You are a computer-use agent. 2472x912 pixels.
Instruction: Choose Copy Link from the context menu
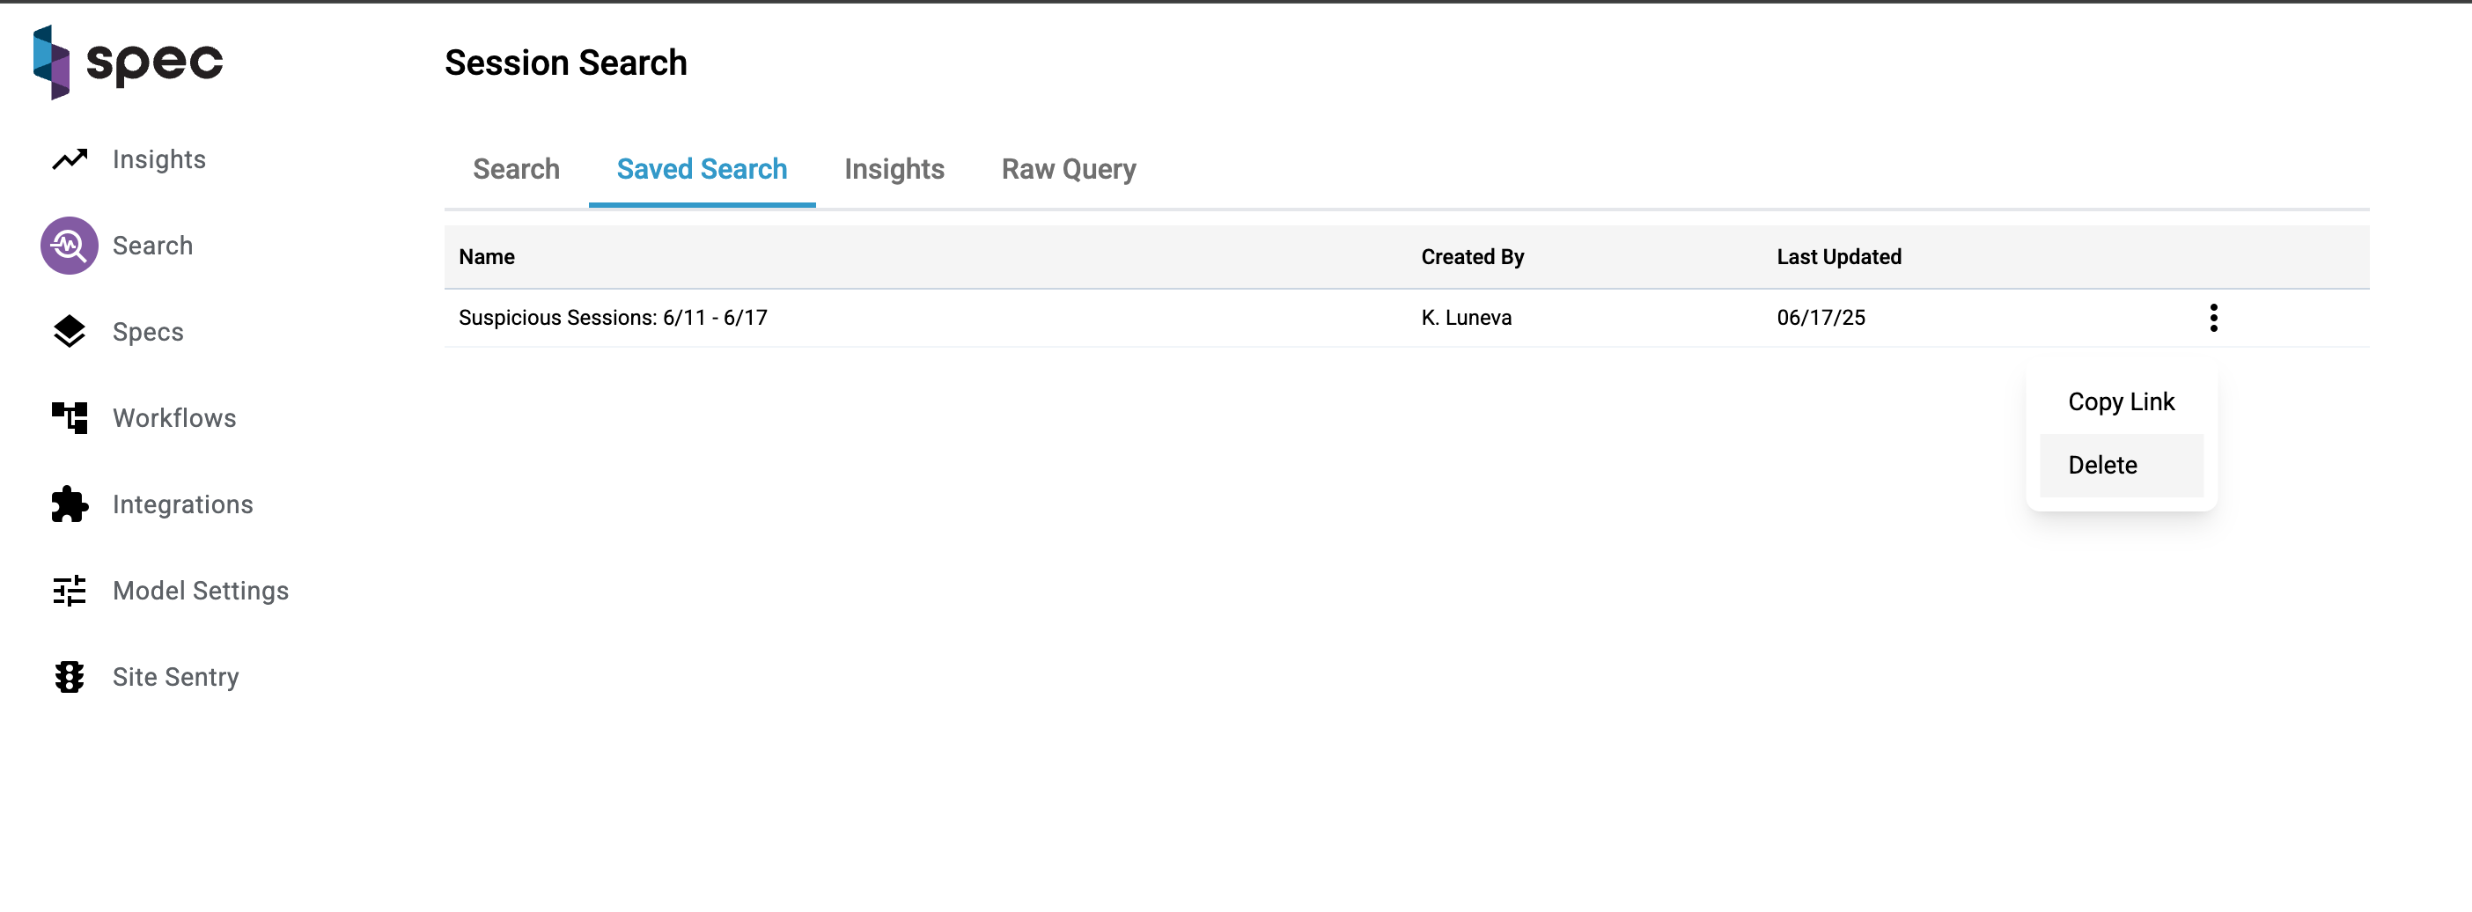point(2121,402)
